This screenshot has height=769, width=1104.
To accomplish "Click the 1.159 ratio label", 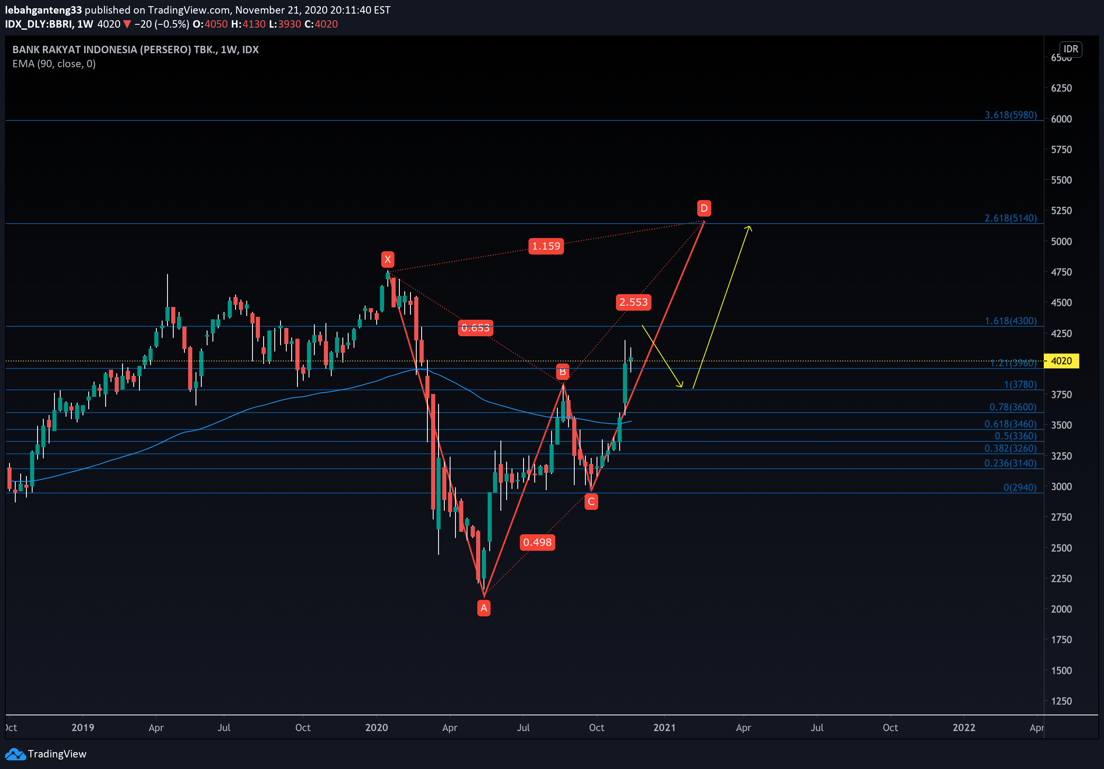I will [546, 246].
